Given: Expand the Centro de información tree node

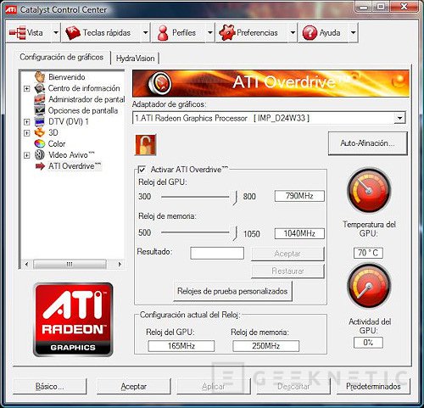Looking at the screenshot, I should 27,88.
